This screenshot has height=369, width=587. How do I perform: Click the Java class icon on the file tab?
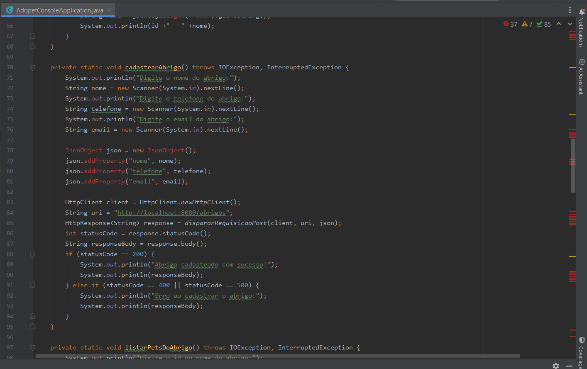pyautogui.click(x=10, y=10)
